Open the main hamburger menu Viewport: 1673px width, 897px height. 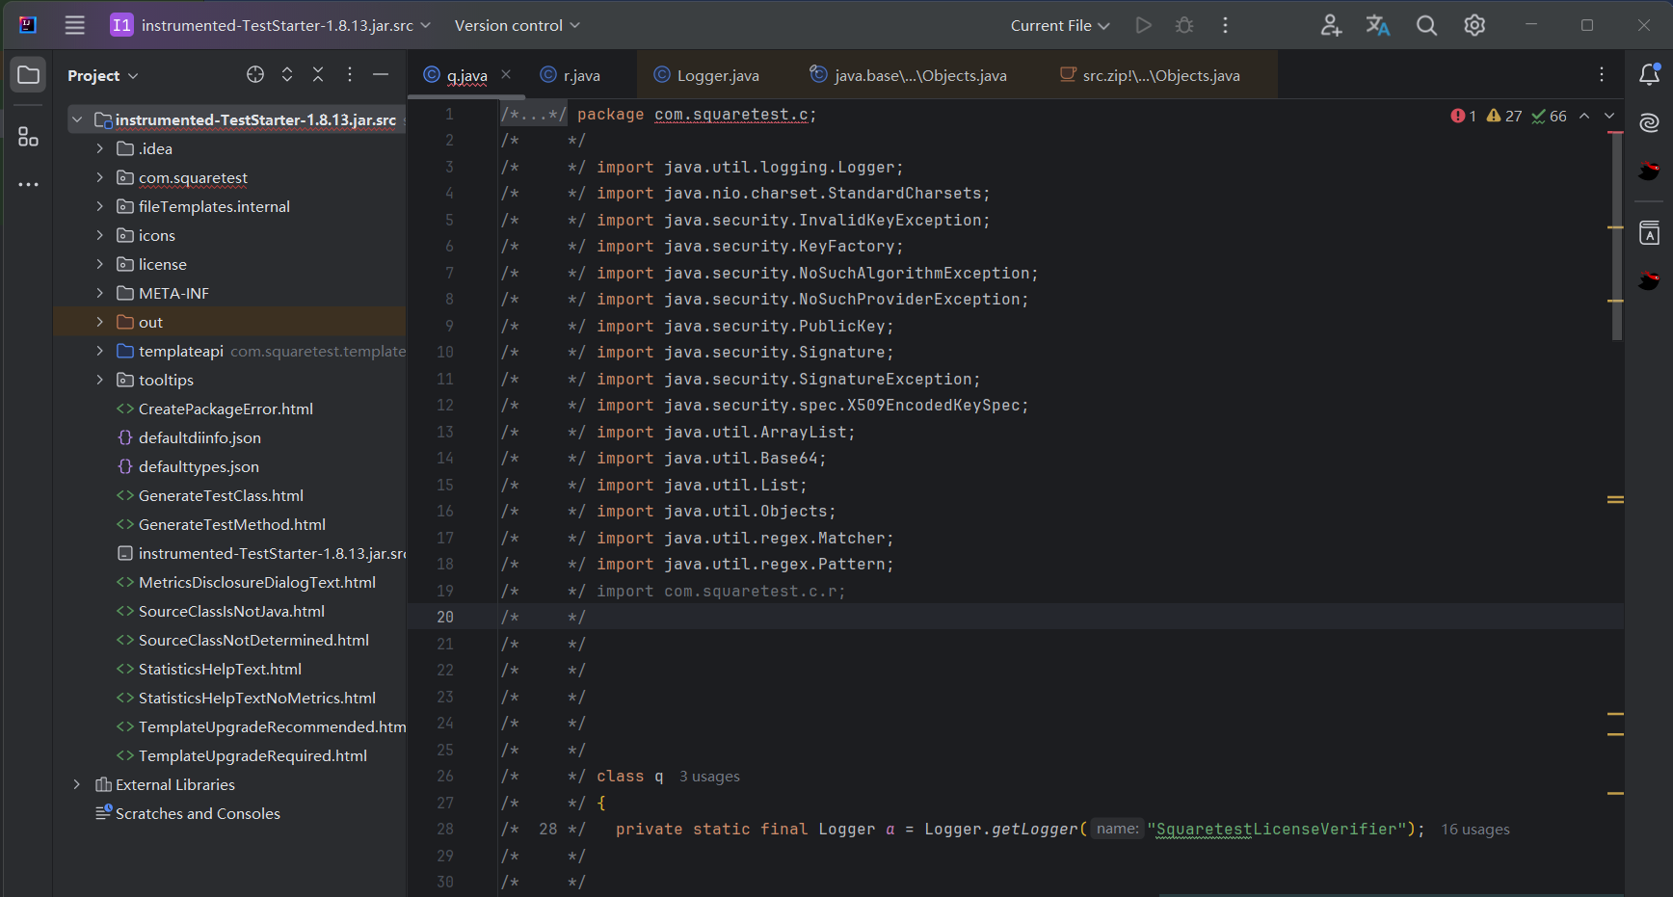pos(75,25)
